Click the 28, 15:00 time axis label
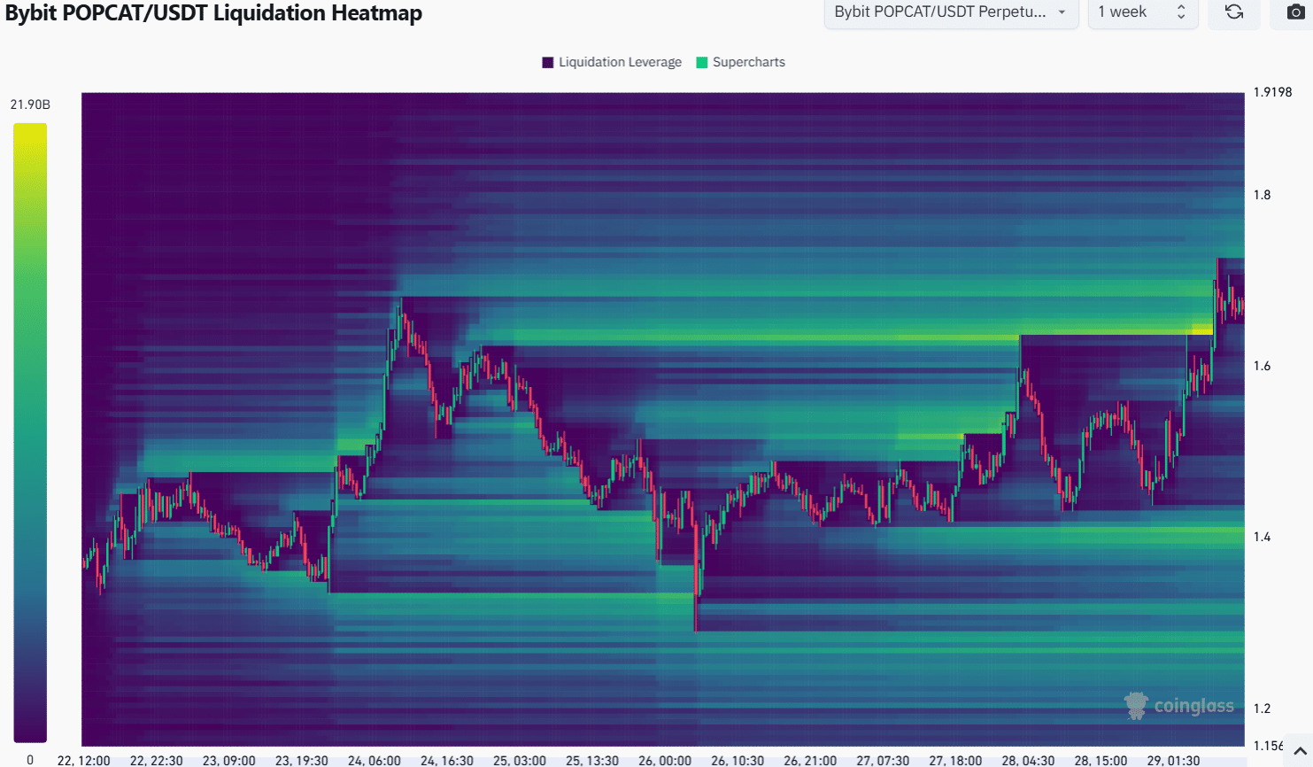This screenshot has height=767, width=1313. tap(1101, 760)
